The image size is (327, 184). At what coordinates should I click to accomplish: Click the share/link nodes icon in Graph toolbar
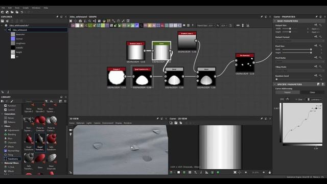pyautogui.click(x=95, y=21)
